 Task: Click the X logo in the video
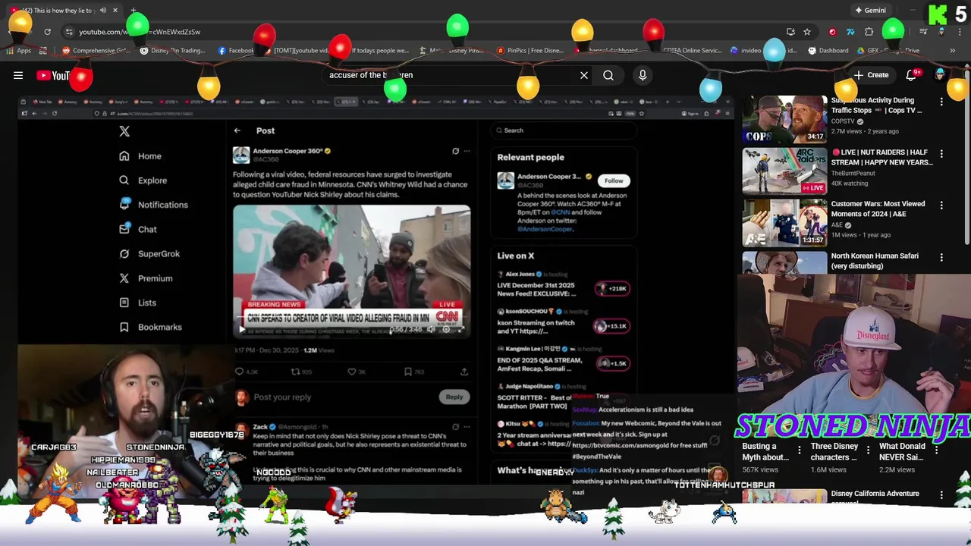point(124,131)
